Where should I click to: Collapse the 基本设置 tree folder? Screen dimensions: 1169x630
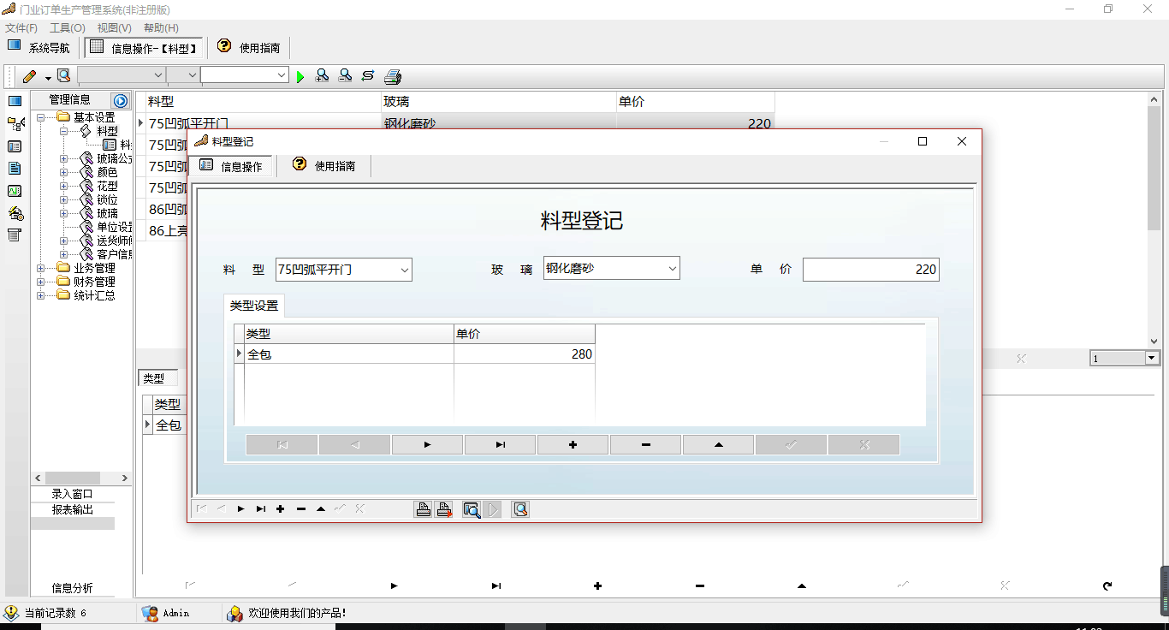pyautogui.click(x=40, y=117)
